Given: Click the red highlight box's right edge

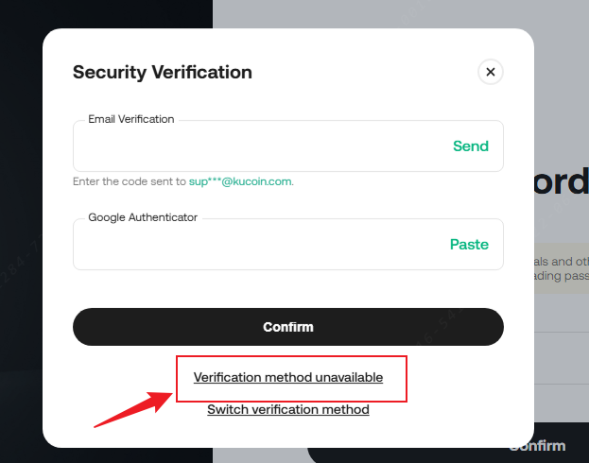Looking at the screenshot, I should (407, 378).
